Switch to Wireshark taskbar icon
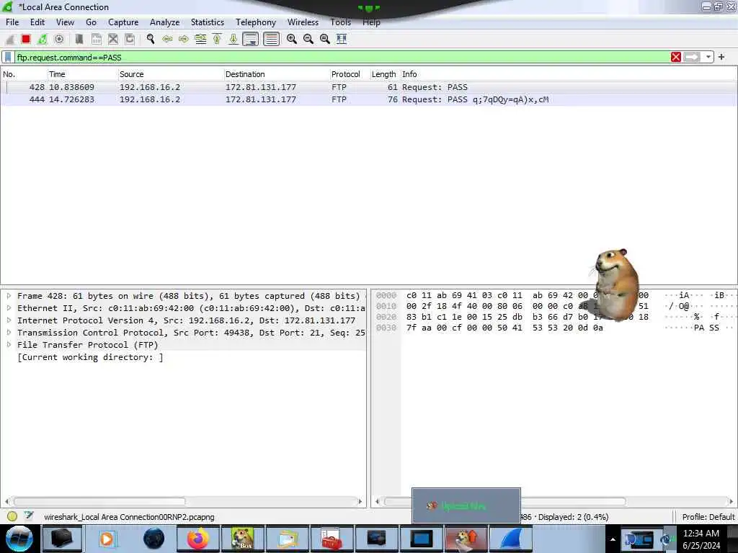Screen dimensions: 738x553 511,539
